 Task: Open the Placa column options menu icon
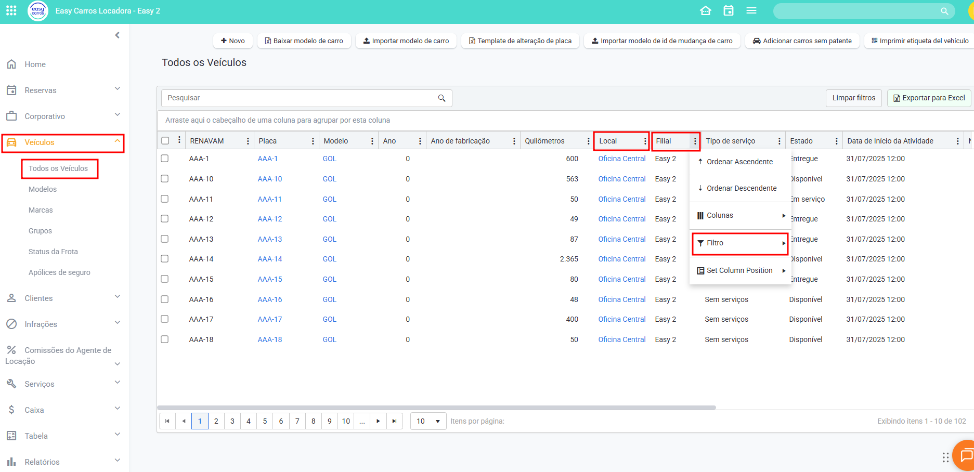(x=313, y=141)
